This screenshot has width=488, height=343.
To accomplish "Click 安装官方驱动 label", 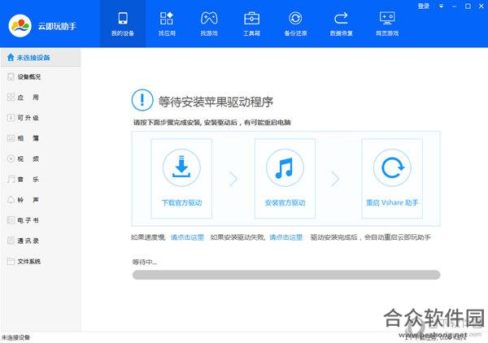I will (285, 202).
